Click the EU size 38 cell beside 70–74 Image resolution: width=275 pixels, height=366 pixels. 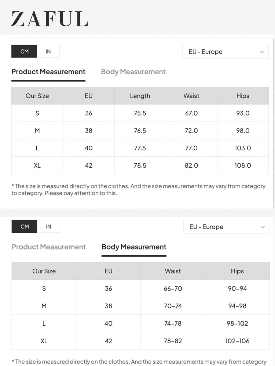point(108,306)
